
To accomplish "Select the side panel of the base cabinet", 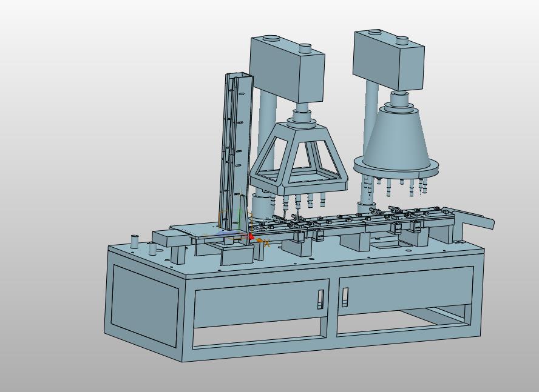I will [x=144, y=305].
